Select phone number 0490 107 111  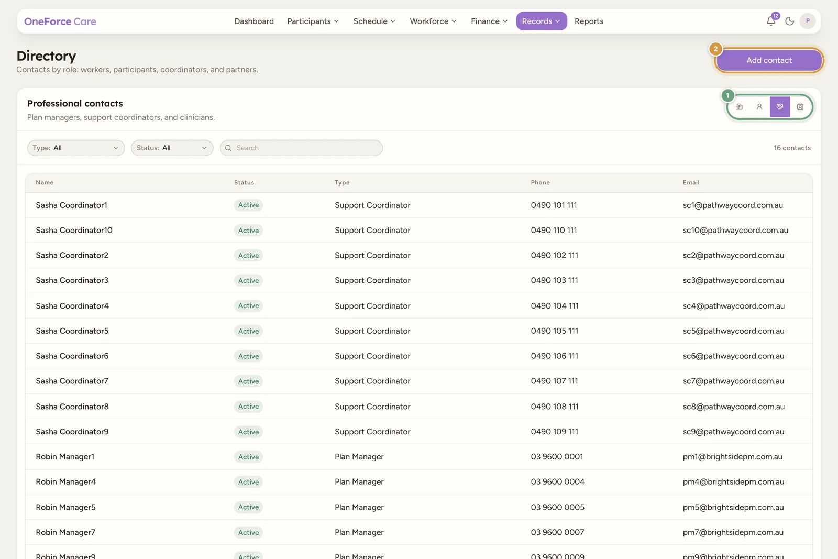554,381
